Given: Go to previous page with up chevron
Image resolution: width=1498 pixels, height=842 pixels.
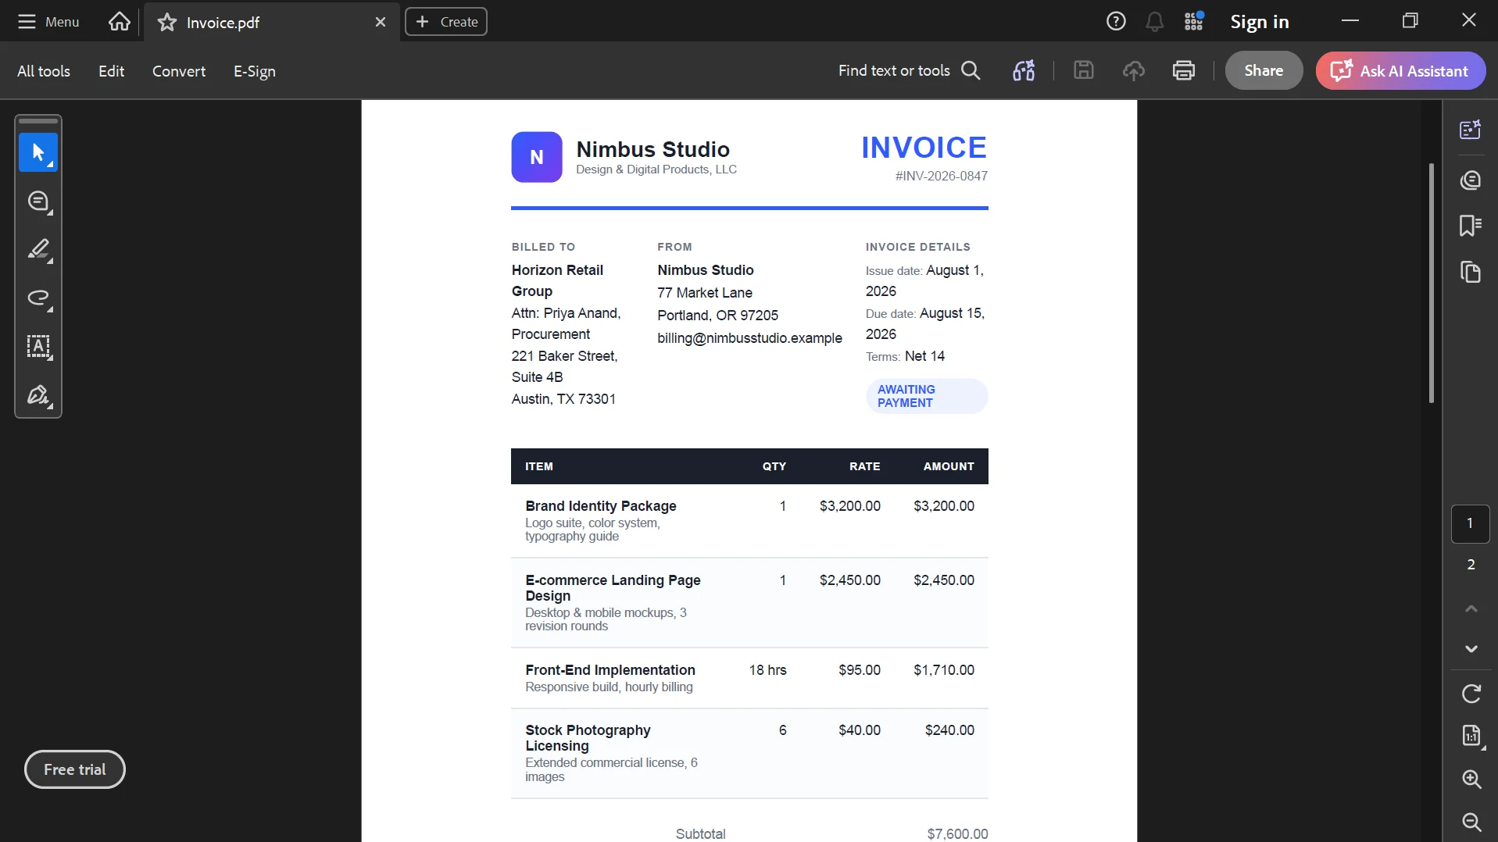Looking at the screenshot, I should click(x=1471, y=608).
